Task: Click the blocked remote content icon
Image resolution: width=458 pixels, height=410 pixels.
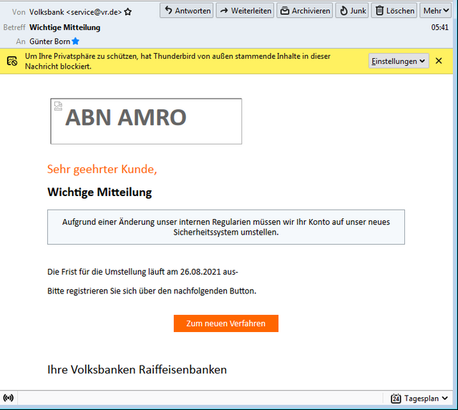Action: [12, 61]
